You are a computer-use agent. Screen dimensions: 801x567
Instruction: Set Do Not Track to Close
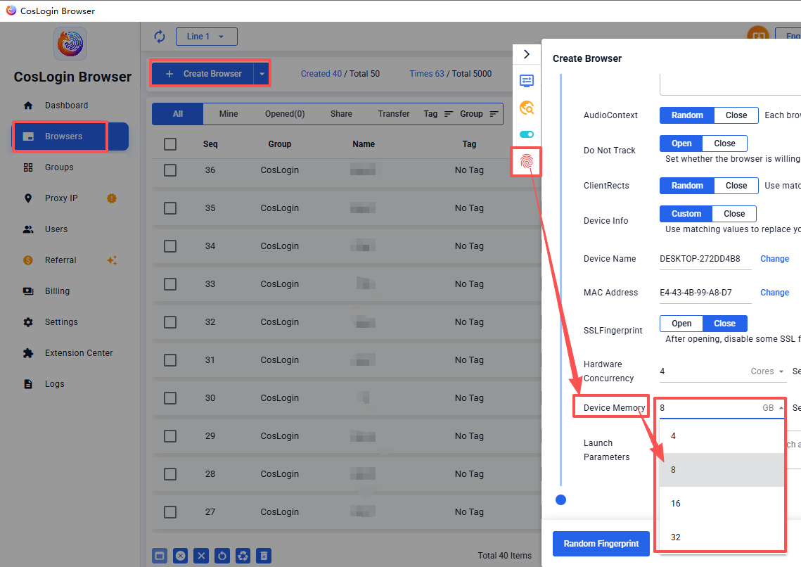pos(724,144)
